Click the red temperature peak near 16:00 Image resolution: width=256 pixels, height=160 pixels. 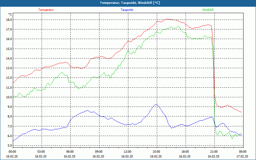(168, 19)
